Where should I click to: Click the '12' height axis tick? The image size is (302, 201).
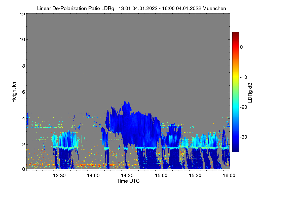22,15
